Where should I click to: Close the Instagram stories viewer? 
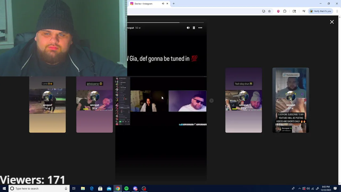(332, 22)
